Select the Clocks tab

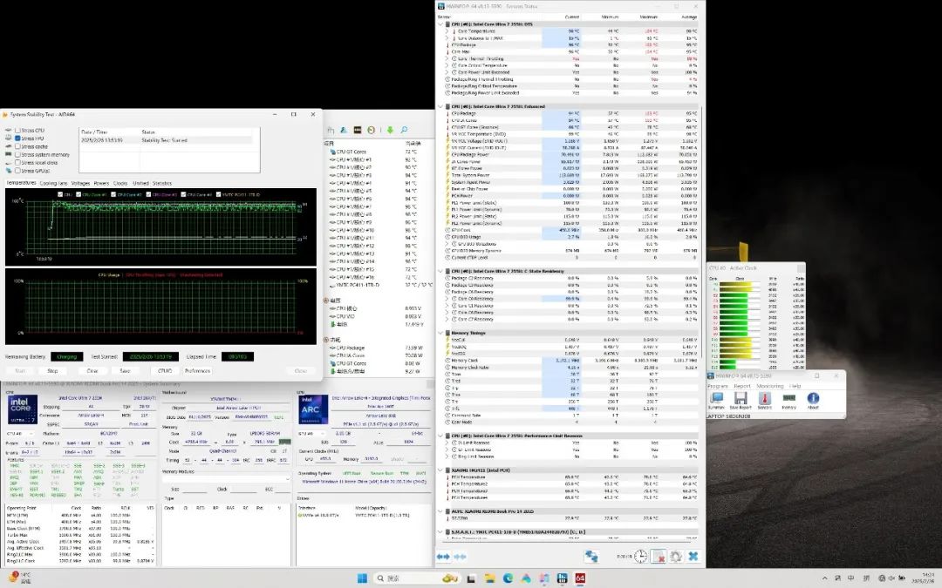click(x=120, y=184)
